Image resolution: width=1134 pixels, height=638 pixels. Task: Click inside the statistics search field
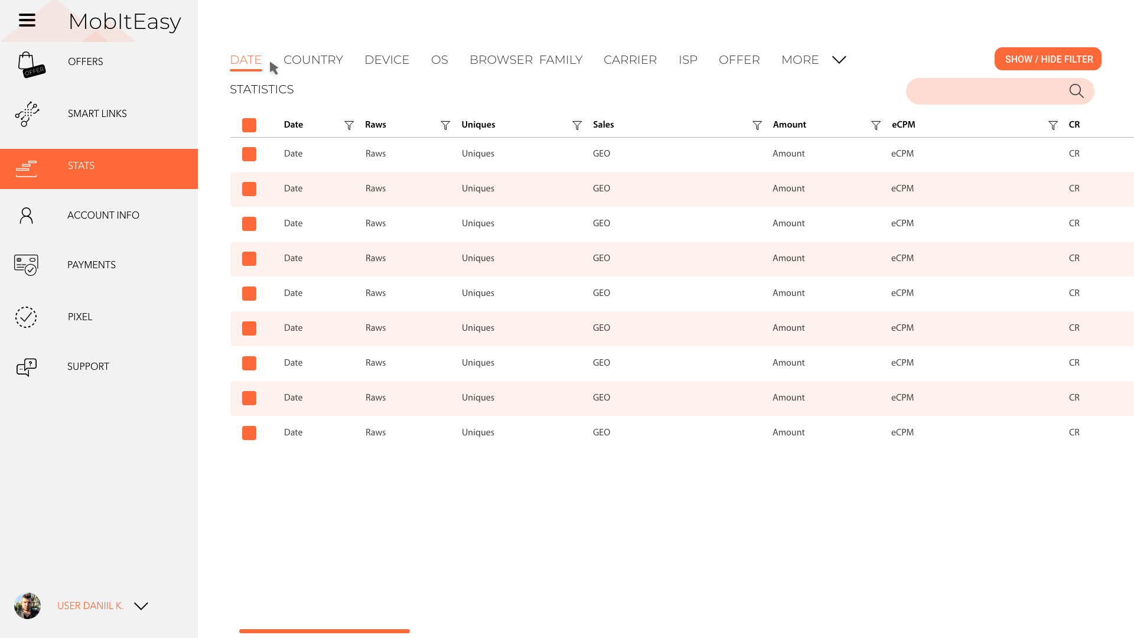1000,91
